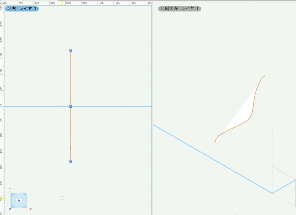
Task: Click the cube icon in the 右 pane label
Action: point(9,9)
